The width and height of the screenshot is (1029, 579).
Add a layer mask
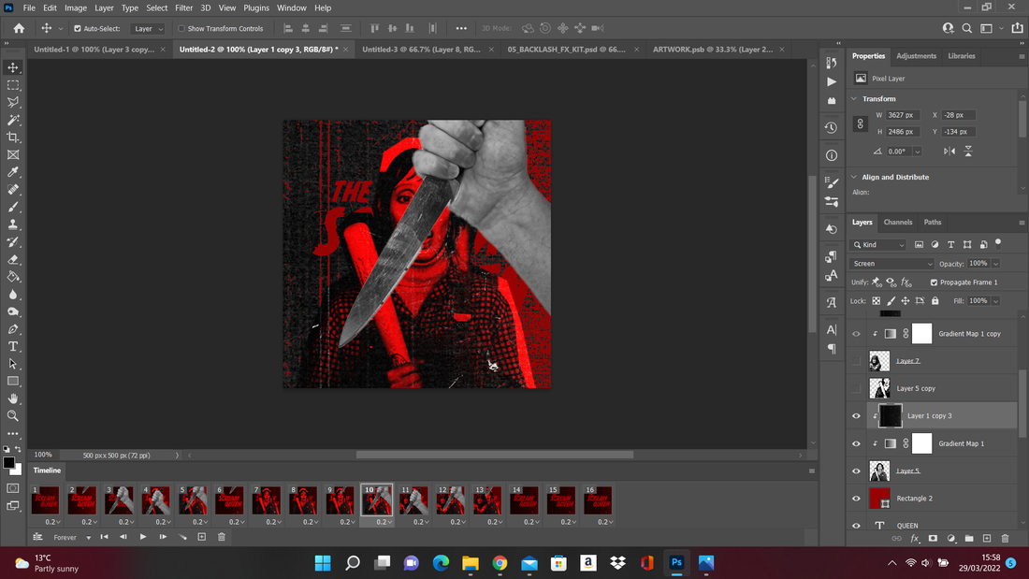coord(933,538)
